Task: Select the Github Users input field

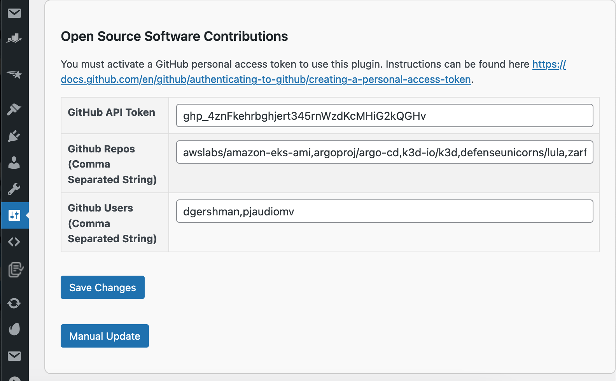Action: 385,211
